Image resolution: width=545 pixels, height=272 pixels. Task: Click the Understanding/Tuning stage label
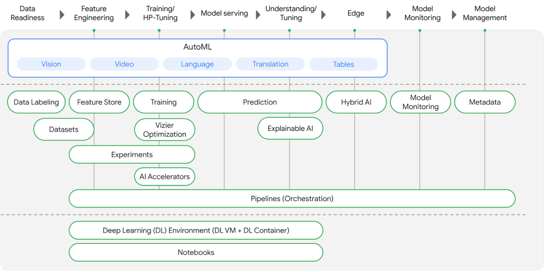click(x=291, y=13)
